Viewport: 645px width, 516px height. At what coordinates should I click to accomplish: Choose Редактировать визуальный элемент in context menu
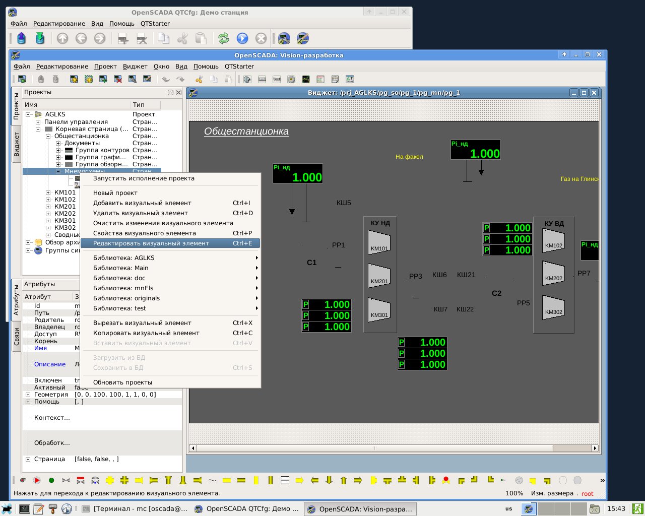[151, 243]
